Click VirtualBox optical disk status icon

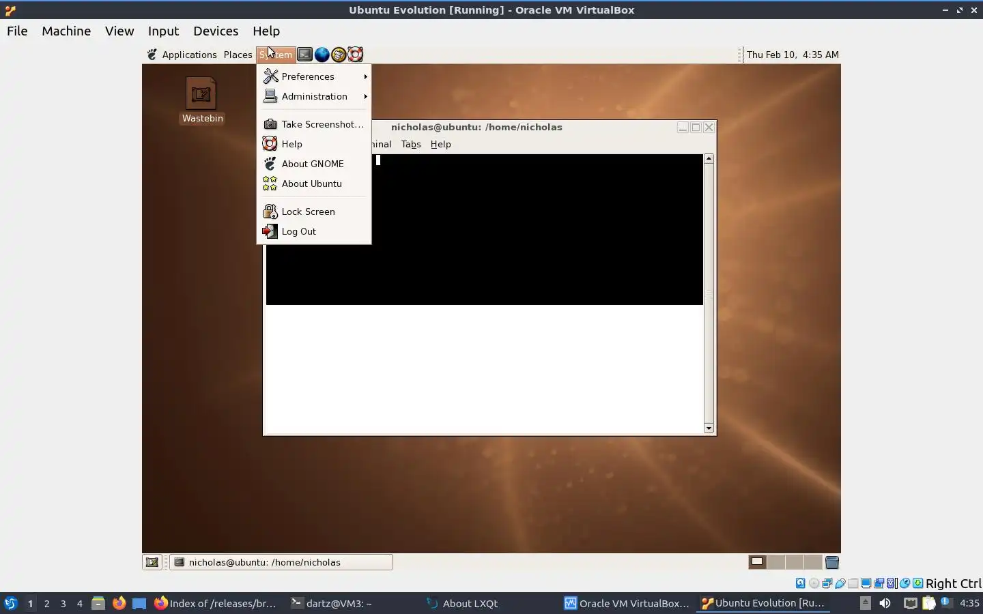tap(814, 583)
